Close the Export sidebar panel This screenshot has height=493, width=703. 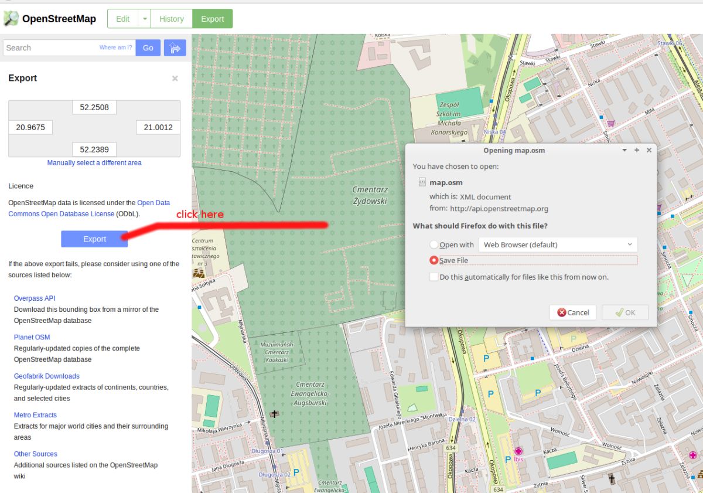click(x=175, y=79)
